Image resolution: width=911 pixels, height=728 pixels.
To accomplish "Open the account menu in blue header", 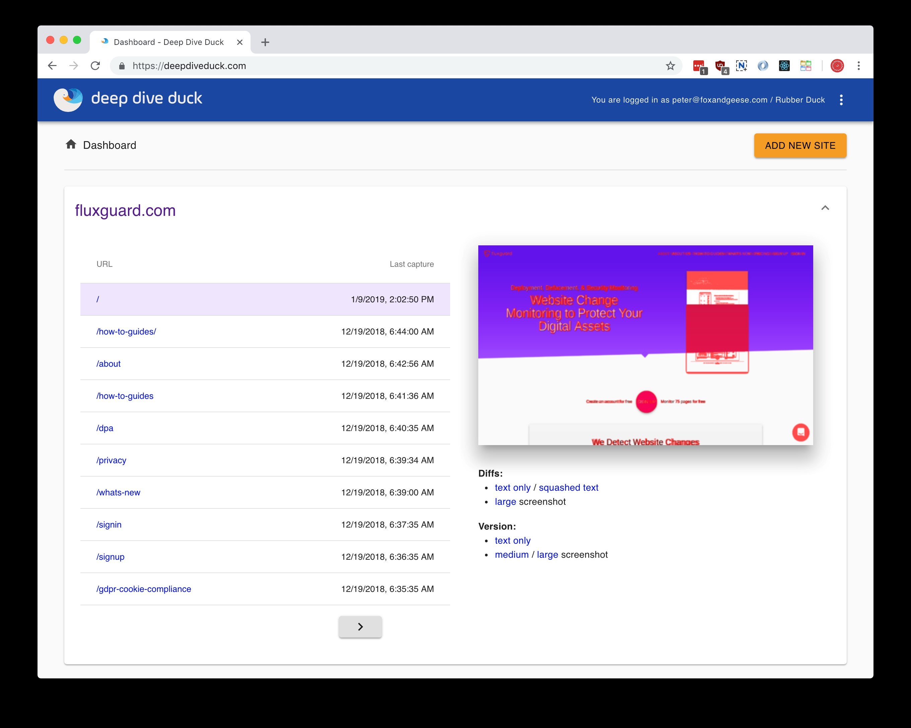I will click(x=841, y=100).
